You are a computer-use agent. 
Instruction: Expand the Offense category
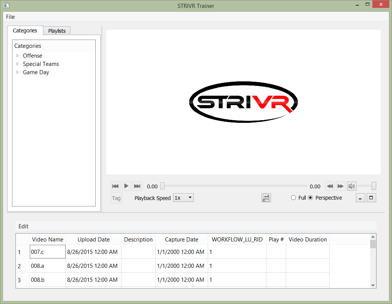[17, 55]
